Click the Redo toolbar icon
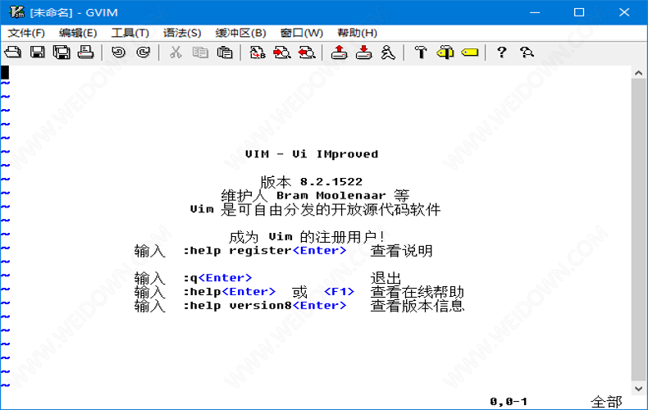Viewport: 648px width, 410px height. (143, 52)
